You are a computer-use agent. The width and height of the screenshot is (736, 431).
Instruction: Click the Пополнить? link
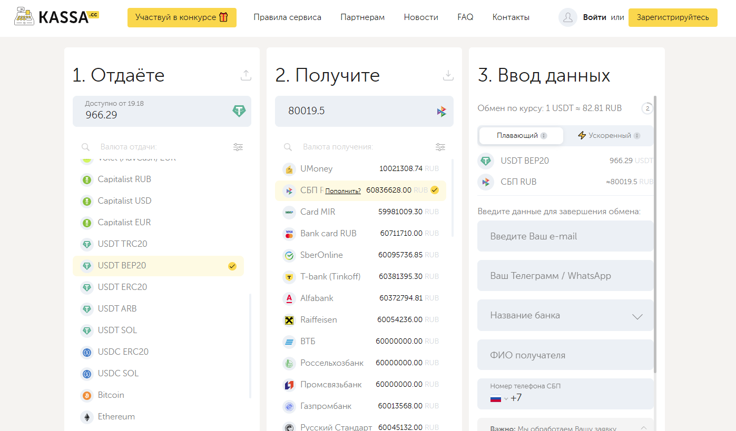(343, 191)
